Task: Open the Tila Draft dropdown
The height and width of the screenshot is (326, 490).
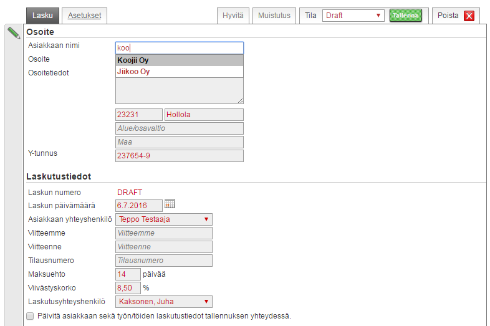Action: pyautogui.click(x=353, y=16)
